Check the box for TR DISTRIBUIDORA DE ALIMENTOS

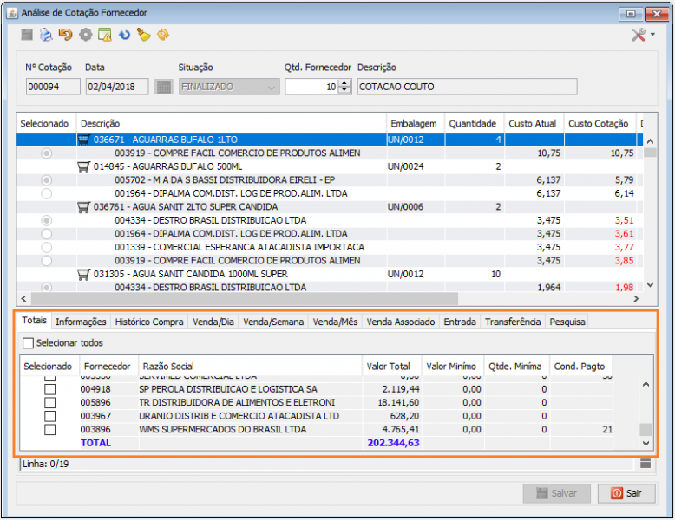50,403
